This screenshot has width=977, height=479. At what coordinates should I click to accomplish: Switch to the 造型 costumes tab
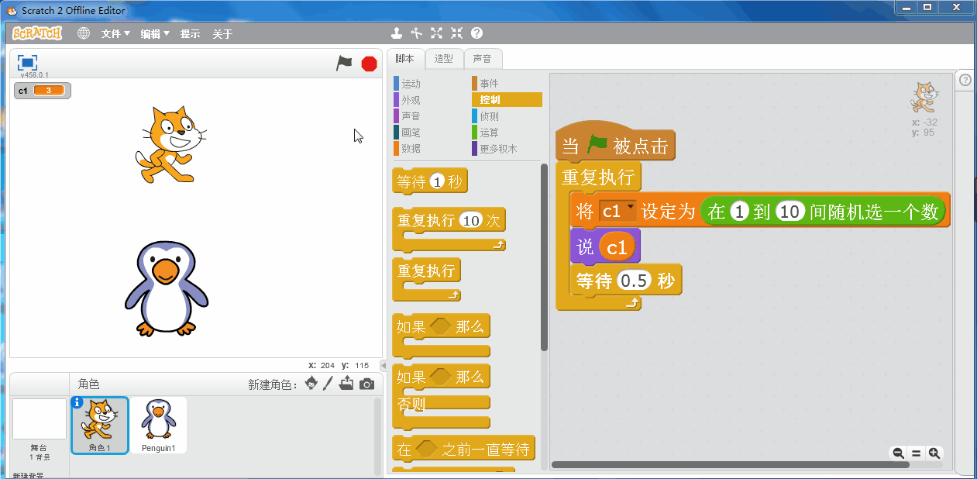[443, 59]
